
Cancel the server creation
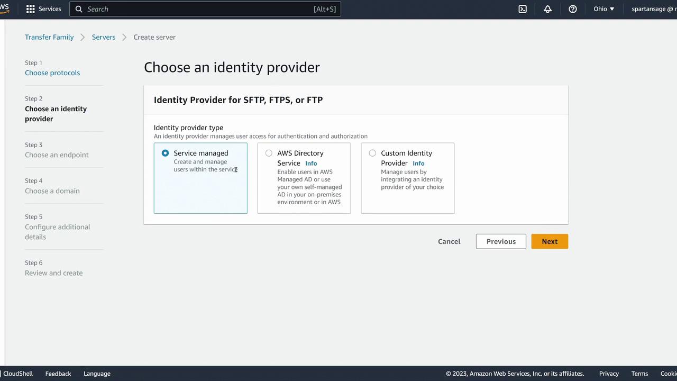(x=449, y=241)
